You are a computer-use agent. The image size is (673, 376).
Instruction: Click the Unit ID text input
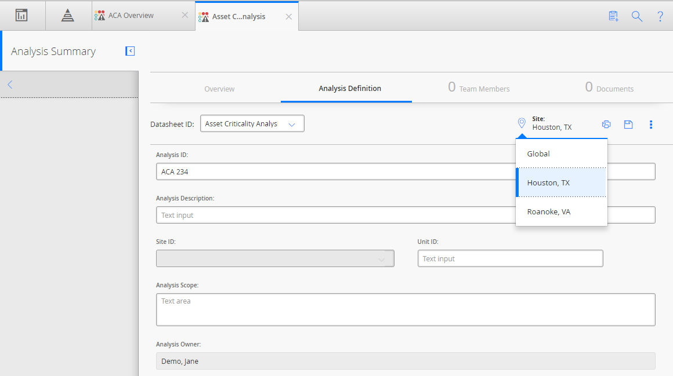point(511,258)
